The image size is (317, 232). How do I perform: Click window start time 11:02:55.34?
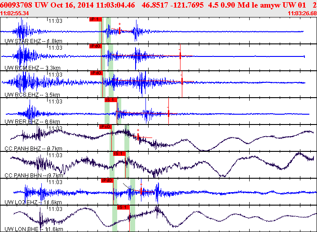pyautogui.click(x=14, y=13)
